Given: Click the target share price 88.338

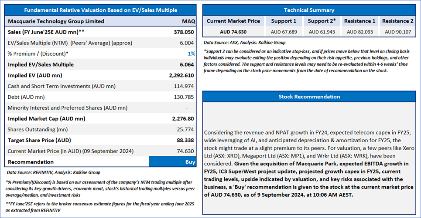Looking at the screenshot, I should (x=185, y=141).
